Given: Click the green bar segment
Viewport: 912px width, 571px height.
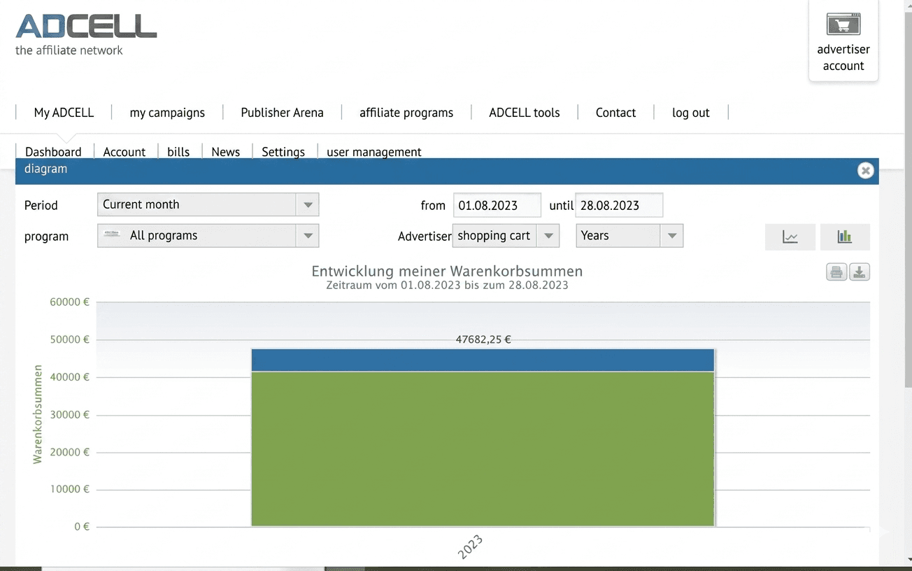Looking at the screenshot, I should [483, 449].
